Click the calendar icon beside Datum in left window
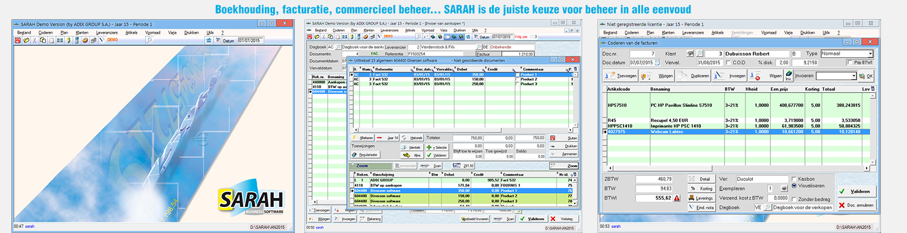The image size is (907, 233). pos(217,40)
